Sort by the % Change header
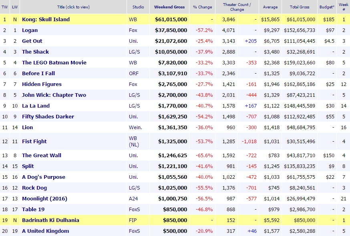The height and width of the screenshot is (236, 350). [x=203, y=7]
